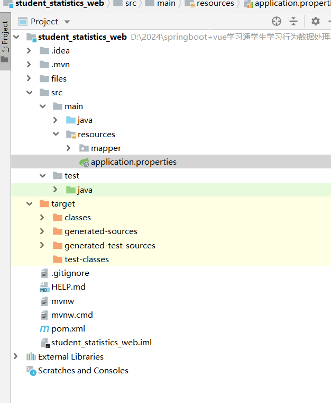
Task: Select the mvnw.cmd file
Action: (72, 315)
